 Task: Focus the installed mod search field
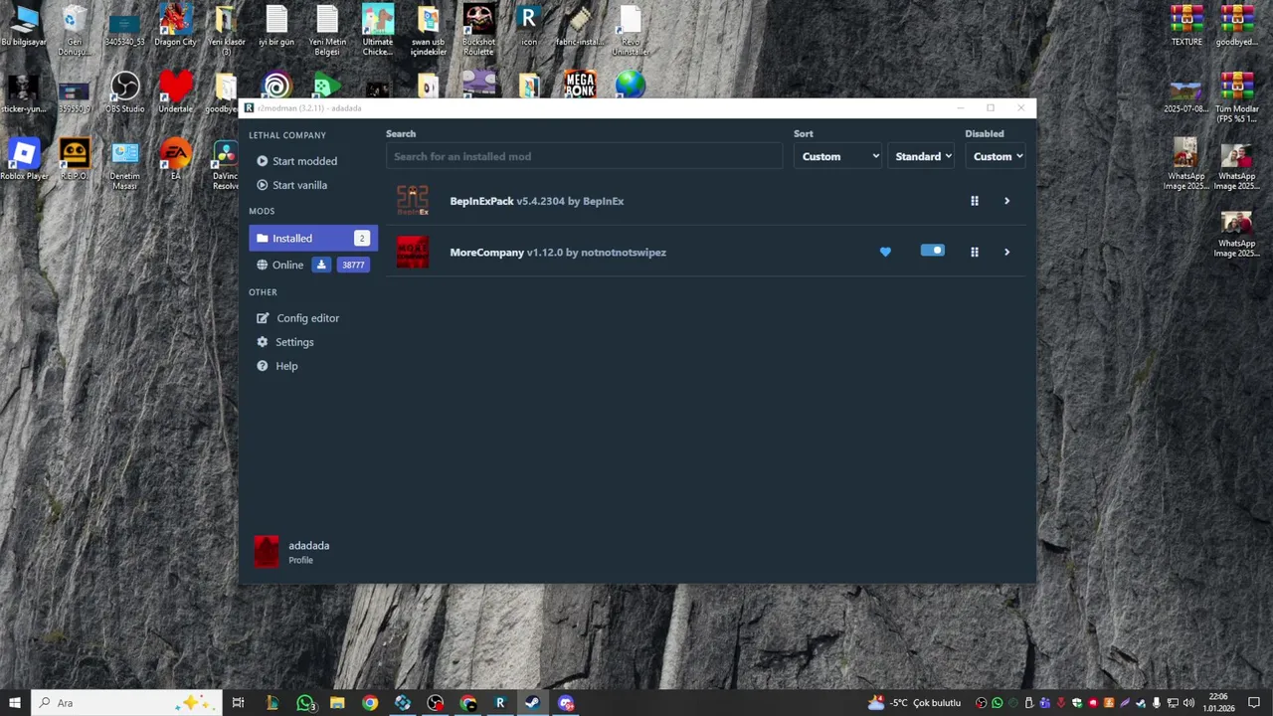coord(584,156)
